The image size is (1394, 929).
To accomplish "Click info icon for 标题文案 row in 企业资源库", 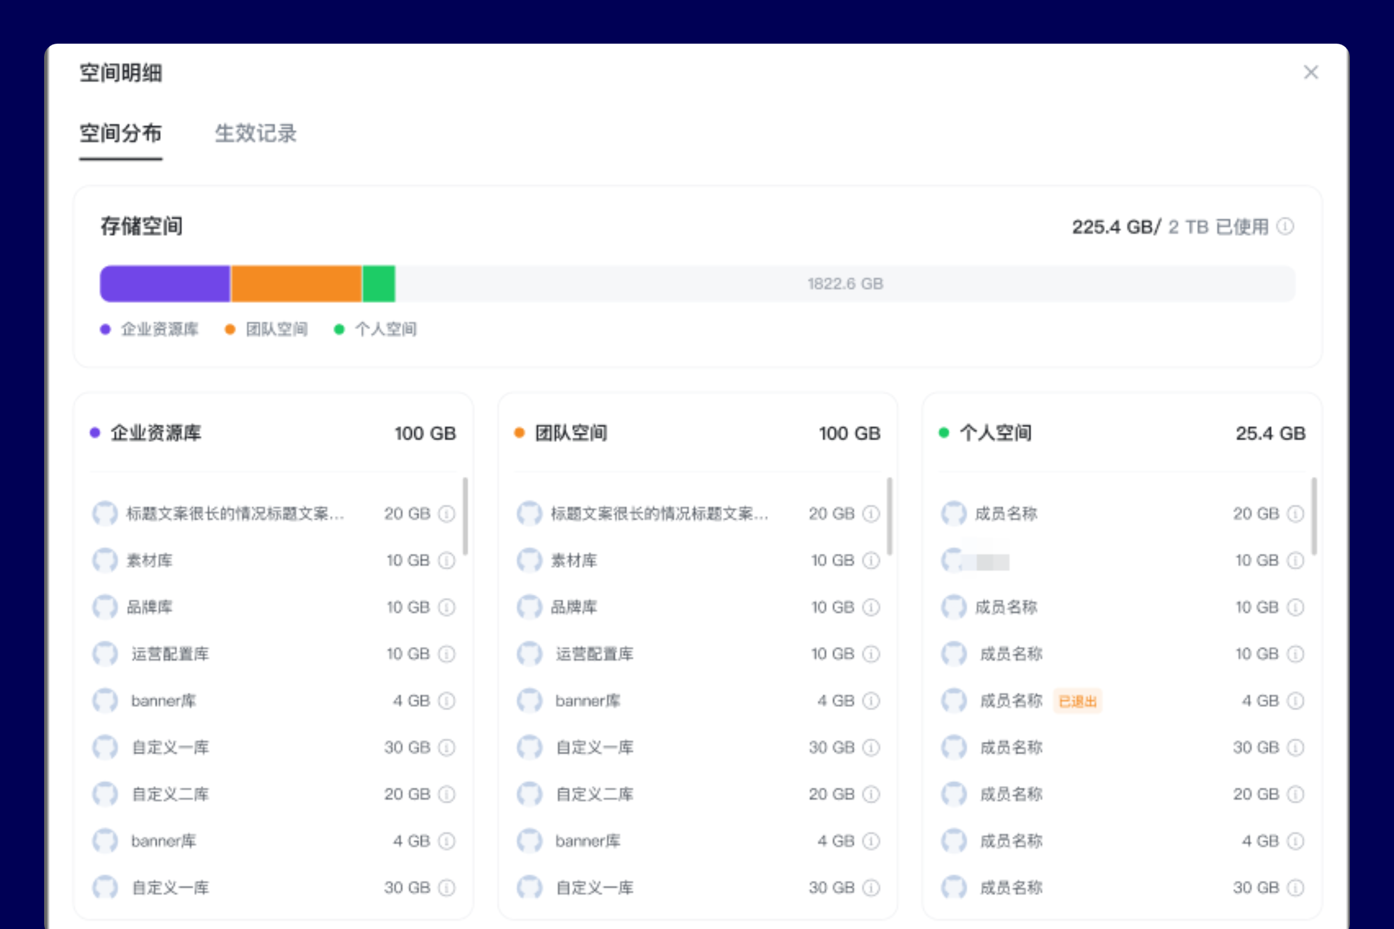I will tap(446, 514).
